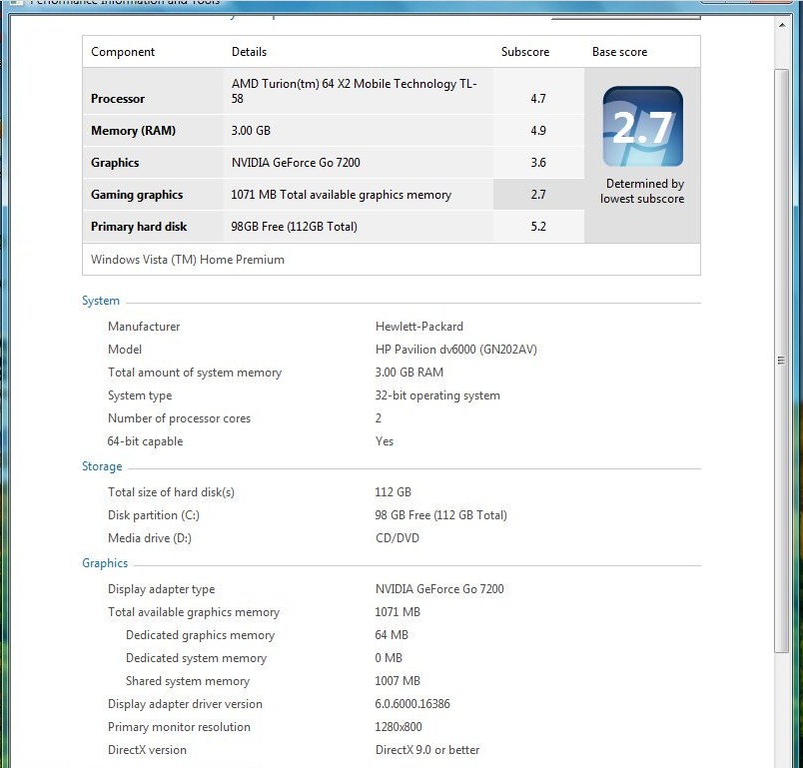The height and width of the screenshot is (768, 803).
Task: Click the 'Total size of hard disk(s)' label
Action: [x=171, y=492]
